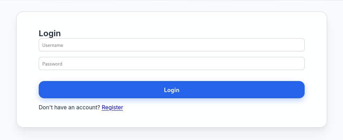Select the underlined Register text
This screenshot has width=343, height=140.
pyautogui.click(x=112, y=107)
